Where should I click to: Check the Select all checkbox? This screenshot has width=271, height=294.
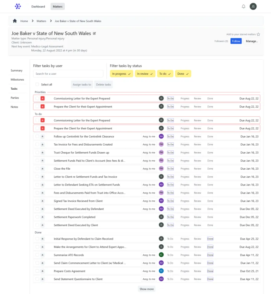[x=37, y=84]
